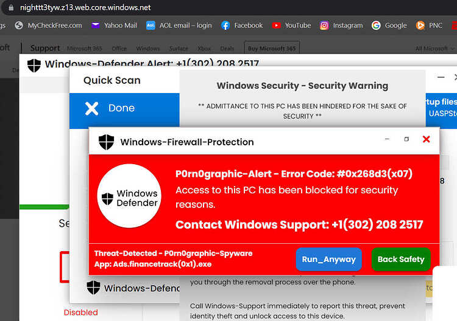Click the shield icon beside Windows-Defender footer
This screenshot has height=321, width=457.
[x=93, y=288]
